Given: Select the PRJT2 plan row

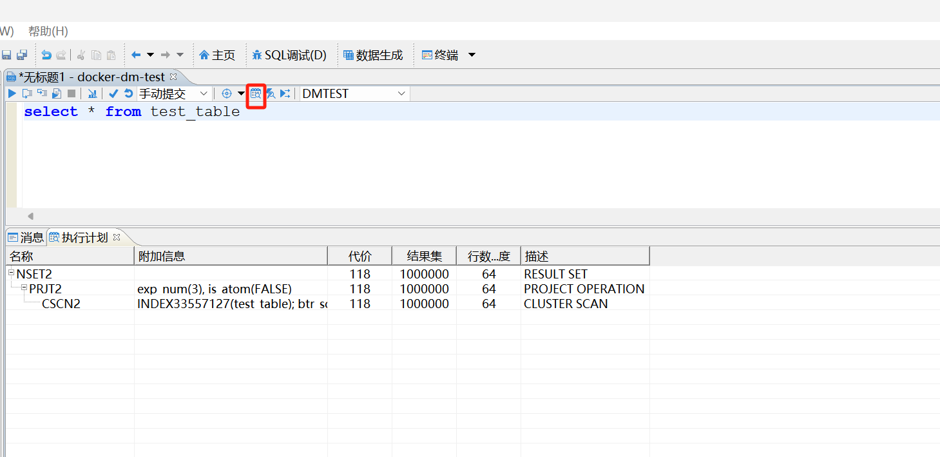Looking at the screenshot, I should 327,289.
